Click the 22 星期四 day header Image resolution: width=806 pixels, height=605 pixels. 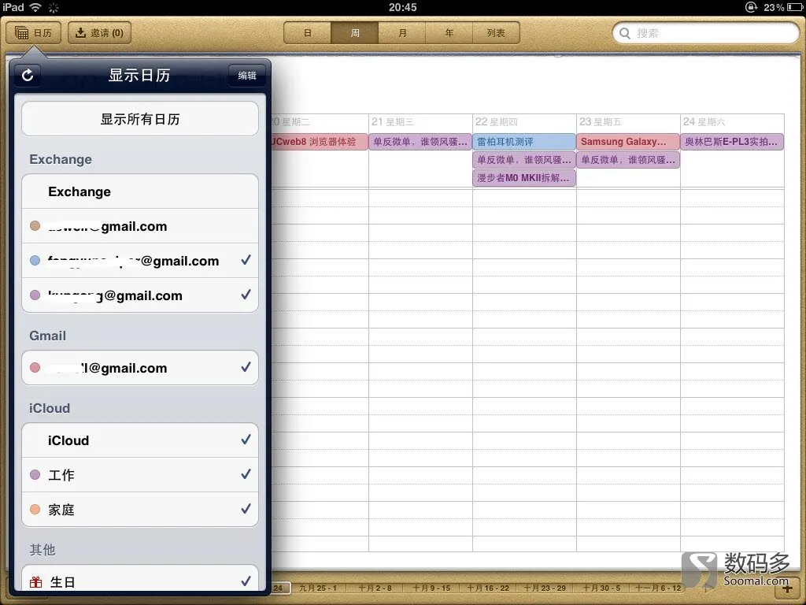point(497,122)
